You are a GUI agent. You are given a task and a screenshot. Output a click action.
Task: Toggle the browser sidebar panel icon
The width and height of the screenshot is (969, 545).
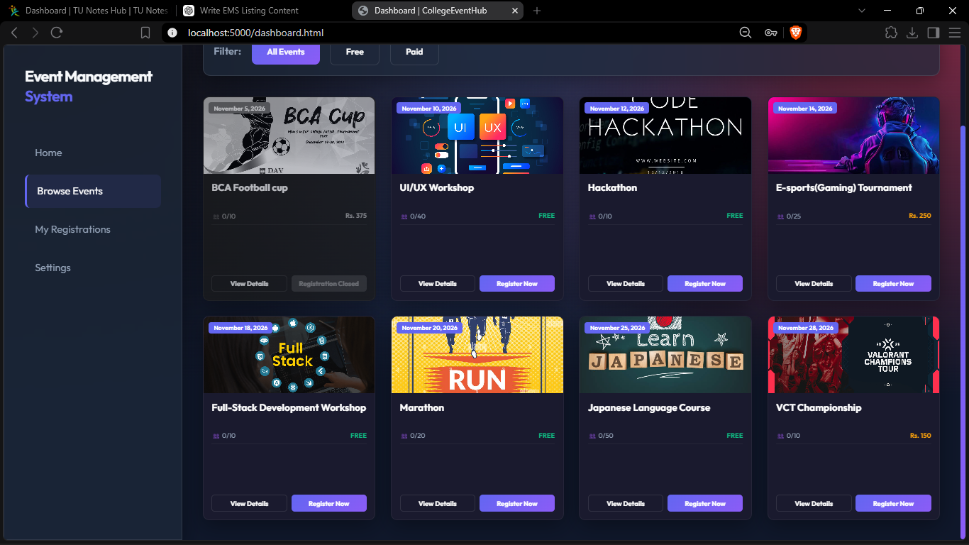click(x=934, y=33)
